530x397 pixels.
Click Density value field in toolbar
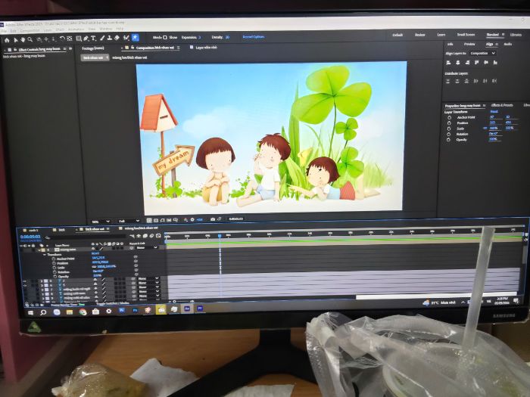point(227,37)
